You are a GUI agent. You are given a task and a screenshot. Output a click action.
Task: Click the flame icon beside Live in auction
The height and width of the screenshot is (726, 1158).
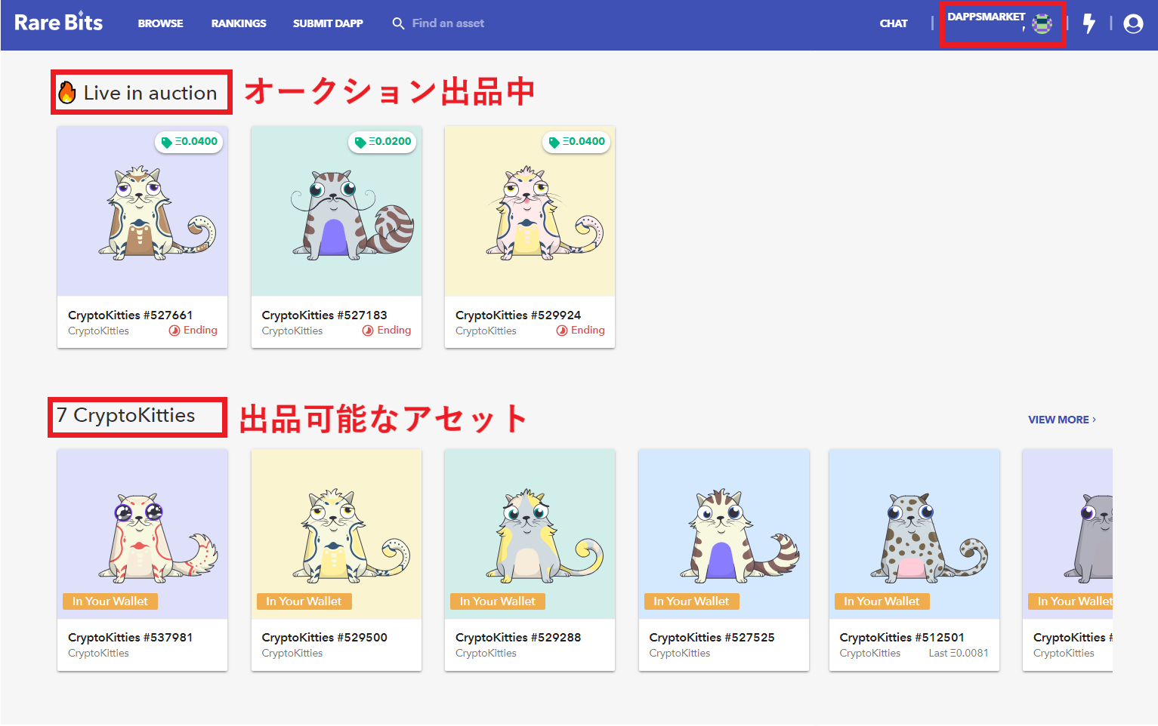67,92
